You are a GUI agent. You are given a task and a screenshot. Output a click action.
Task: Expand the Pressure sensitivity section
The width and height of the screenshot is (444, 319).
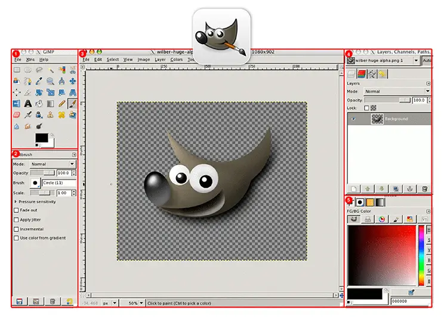click(x=15, y=202)
